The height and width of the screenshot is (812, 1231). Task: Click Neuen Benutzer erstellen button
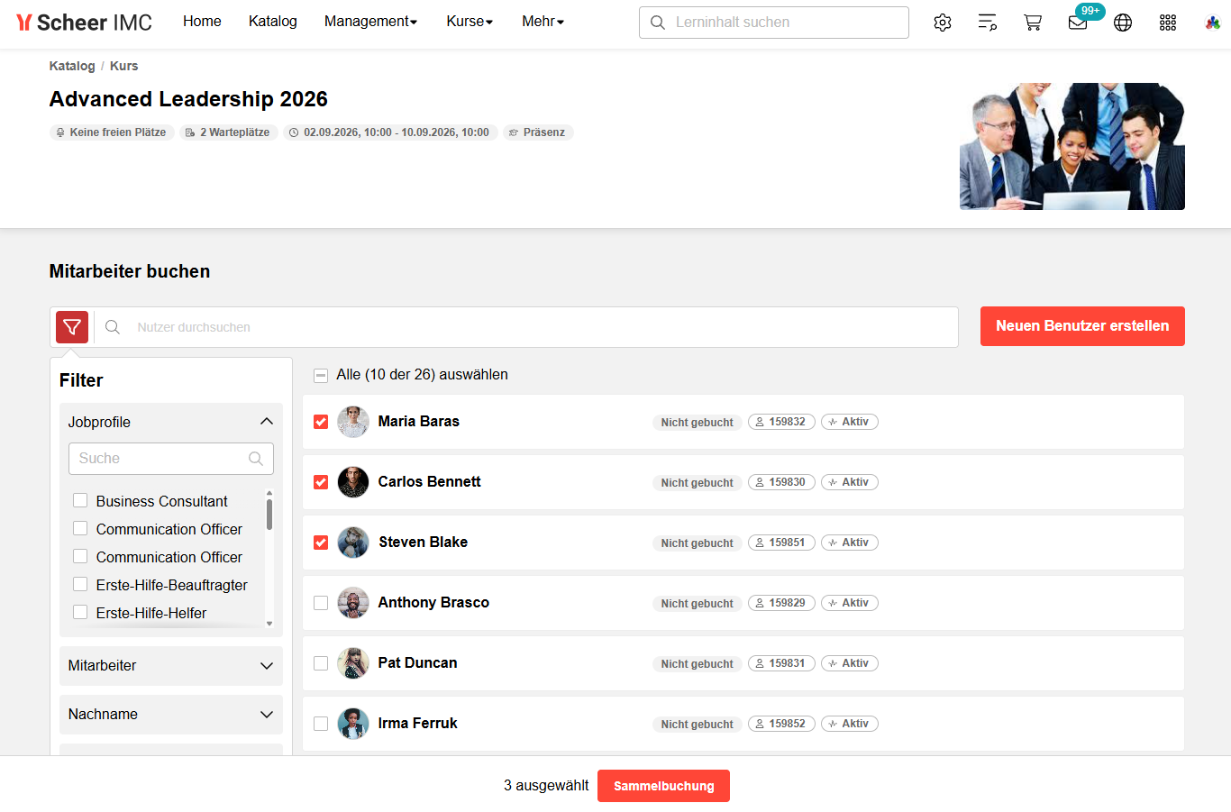coord(1082,326)
